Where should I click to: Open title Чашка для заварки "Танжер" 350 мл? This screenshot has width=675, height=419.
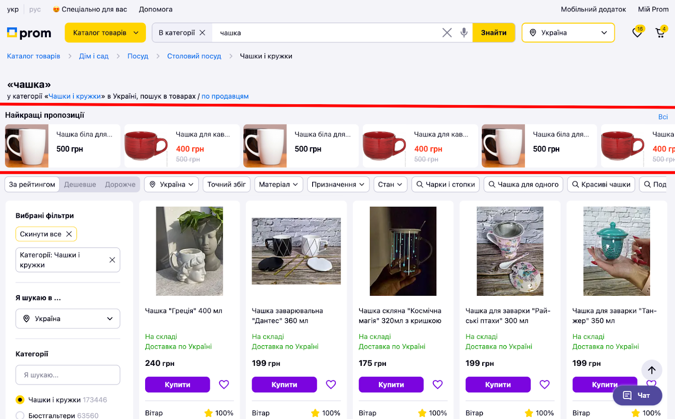[x=614, y=316]
